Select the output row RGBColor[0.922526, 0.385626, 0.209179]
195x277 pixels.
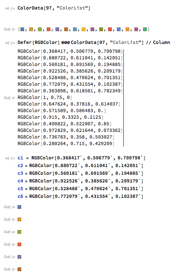pyautogui.click(x=70, y=71)
